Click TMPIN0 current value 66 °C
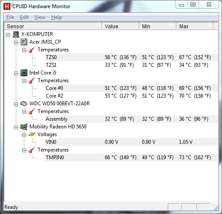Image resolution: width=222 pixels, height=214 pixels. tap(120, 158)
